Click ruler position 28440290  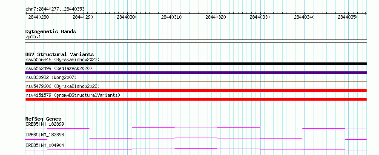pyautogui.click(x=83, y=17)
